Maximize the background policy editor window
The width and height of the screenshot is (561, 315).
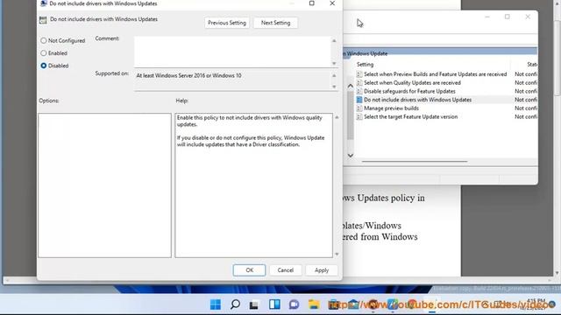pyautogui.click(x=507, y=17)
